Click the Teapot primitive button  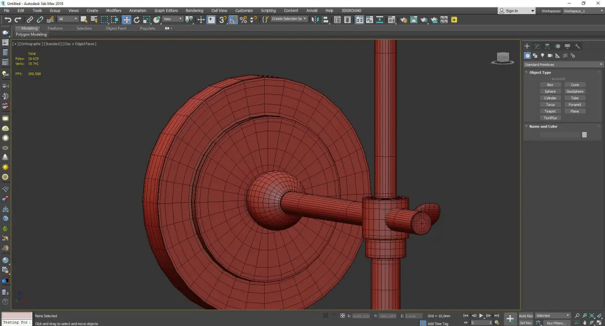pyautogui.click(x=550, y=111)
